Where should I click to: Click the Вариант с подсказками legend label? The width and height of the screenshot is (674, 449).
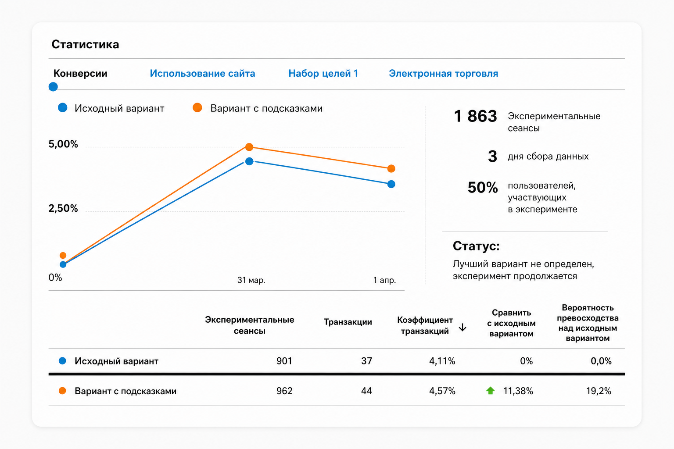tap(266, 108)
